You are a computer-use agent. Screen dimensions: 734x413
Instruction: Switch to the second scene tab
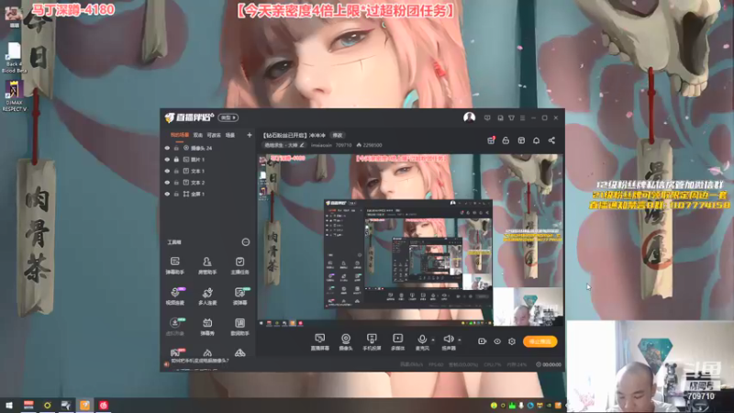point(198,135)
